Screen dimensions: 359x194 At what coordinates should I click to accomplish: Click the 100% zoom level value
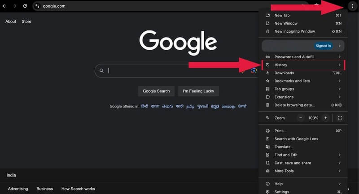(313, 118)
